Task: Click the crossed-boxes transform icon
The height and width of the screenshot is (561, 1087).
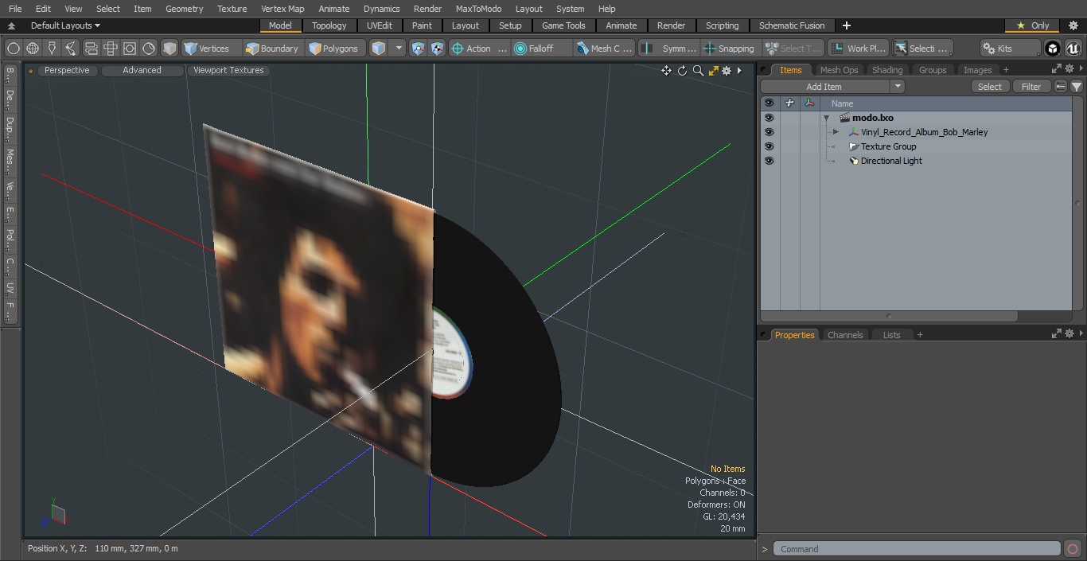Action: pyautogui.click(x=111, y=49)
